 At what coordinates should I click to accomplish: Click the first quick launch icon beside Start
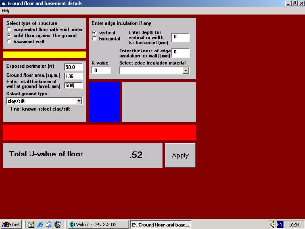tap(31, 224)
